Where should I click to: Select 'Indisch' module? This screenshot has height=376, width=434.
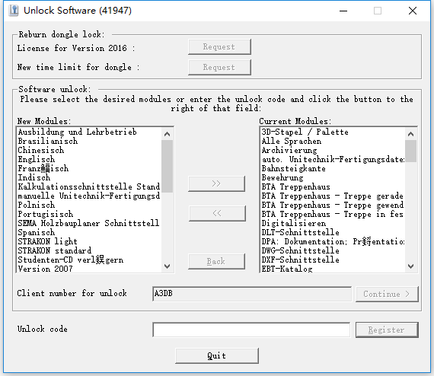point(89,177)
